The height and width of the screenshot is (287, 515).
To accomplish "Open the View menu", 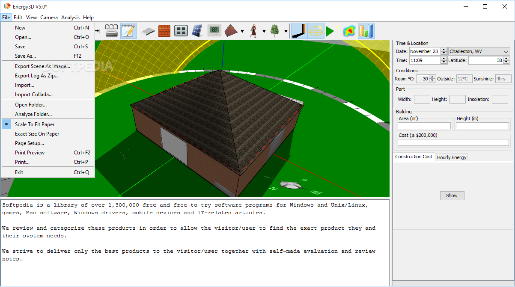I will [31, 18].
